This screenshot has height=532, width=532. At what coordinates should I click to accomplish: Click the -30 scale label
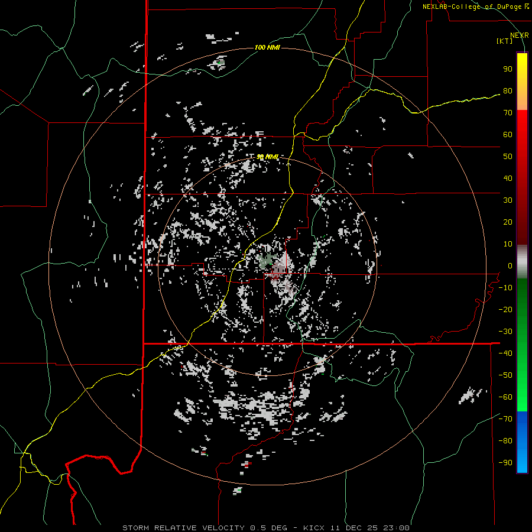coord(505,332)
